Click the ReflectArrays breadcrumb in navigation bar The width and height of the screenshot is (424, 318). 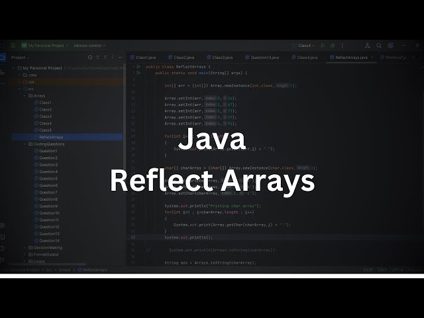92,270
